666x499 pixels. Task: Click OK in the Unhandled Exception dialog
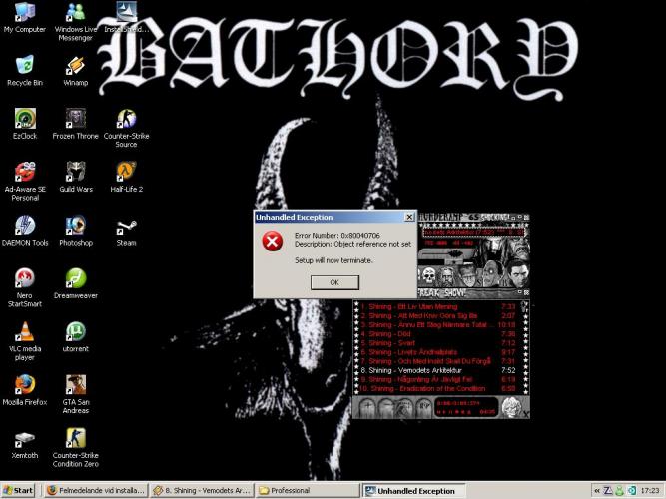[333, 282]
